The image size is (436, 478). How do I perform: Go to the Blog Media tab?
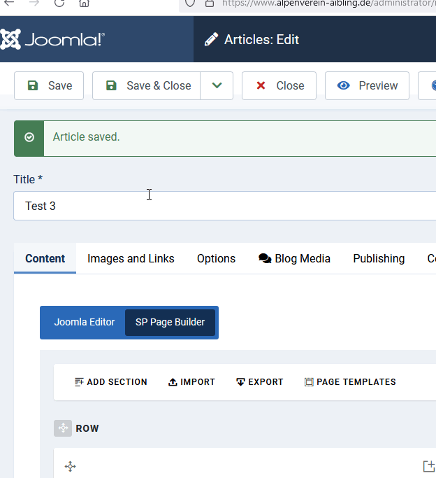click(x=294, y=258)
